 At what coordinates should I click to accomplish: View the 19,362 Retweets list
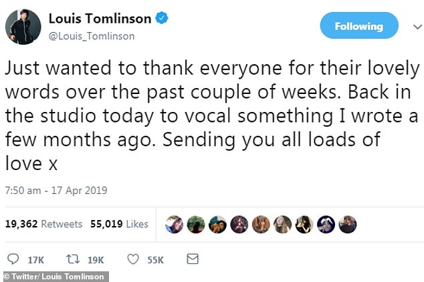tap(44, 224)
